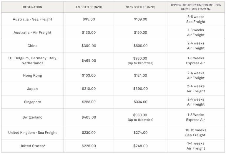Click the United States* destination cell
Image resolution: width=226 pixels, height=154 pixels.
click(x=32, y=146)
